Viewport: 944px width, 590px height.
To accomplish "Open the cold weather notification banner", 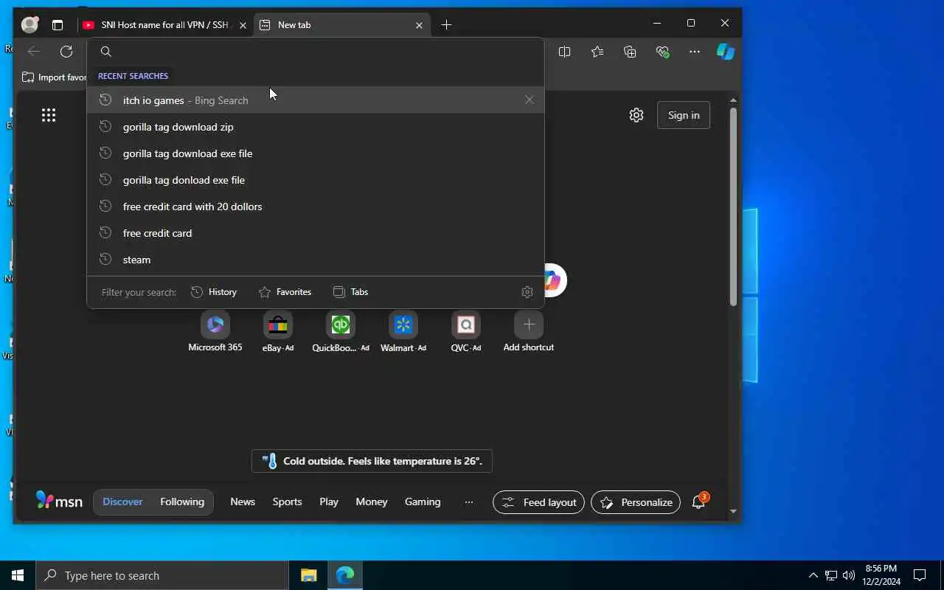I will point(372,461).
